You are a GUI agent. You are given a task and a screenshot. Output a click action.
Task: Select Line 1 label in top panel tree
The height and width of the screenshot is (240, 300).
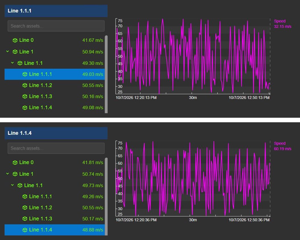pyautogui.click(x=26, y=52)
